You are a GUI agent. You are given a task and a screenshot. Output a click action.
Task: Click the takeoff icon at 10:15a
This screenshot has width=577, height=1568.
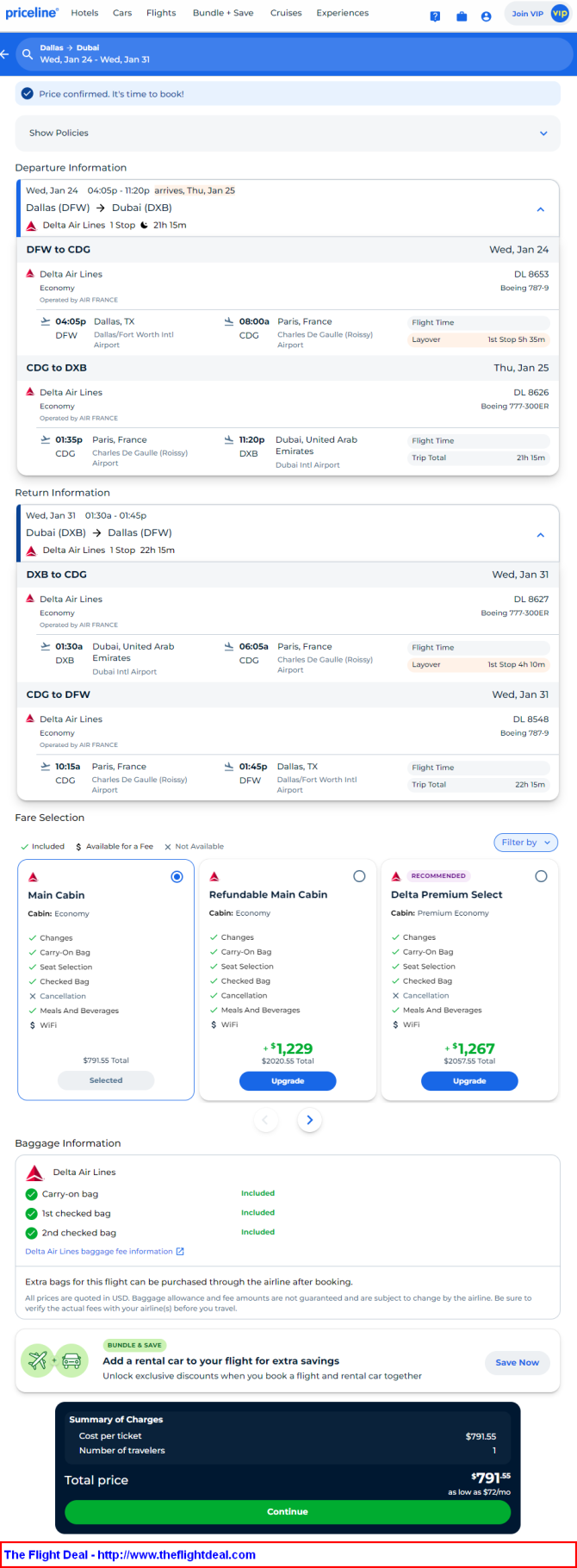[46, 766]
